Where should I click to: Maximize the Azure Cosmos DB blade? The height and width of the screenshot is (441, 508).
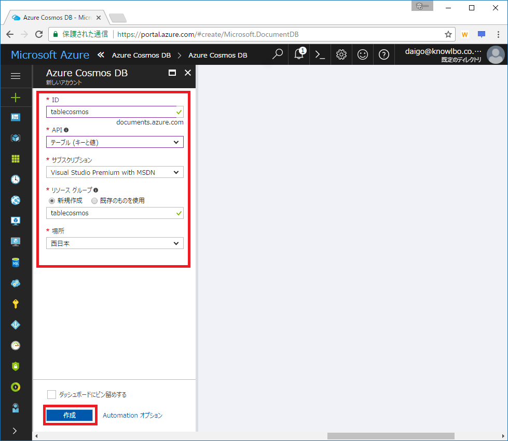(172, 73)
